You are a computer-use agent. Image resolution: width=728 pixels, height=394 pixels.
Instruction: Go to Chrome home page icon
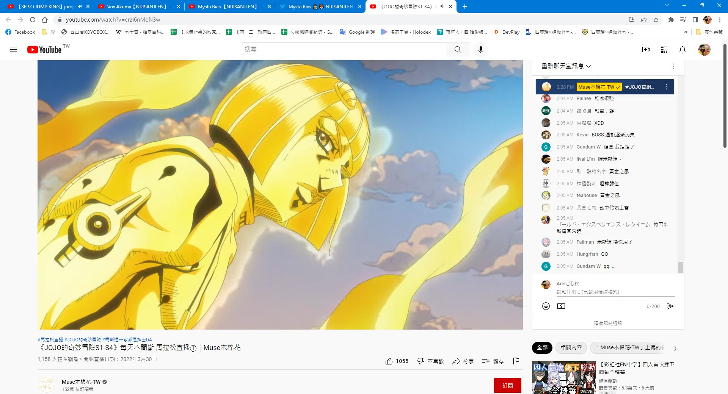tap(45, 20)
